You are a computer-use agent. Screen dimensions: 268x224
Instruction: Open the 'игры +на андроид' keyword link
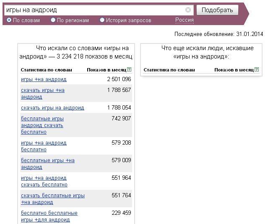pyautogui.click(x=44, y=79)
